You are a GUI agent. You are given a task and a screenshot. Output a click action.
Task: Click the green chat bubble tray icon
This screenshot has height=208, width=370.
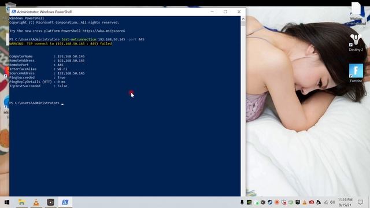pyautogui.click(x=291, y=202)
